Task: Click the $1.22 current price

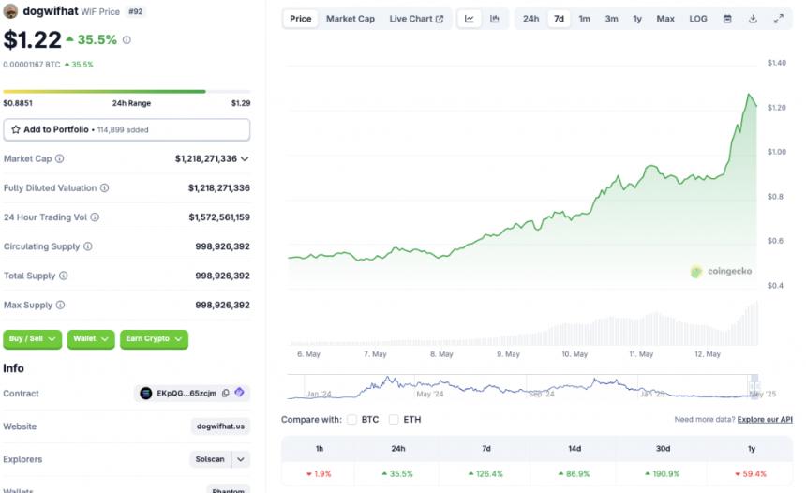Action: coord(32,39)
